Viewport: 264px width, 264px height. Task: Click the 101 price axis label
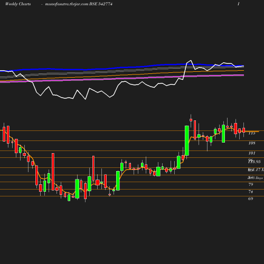[252, 153]
